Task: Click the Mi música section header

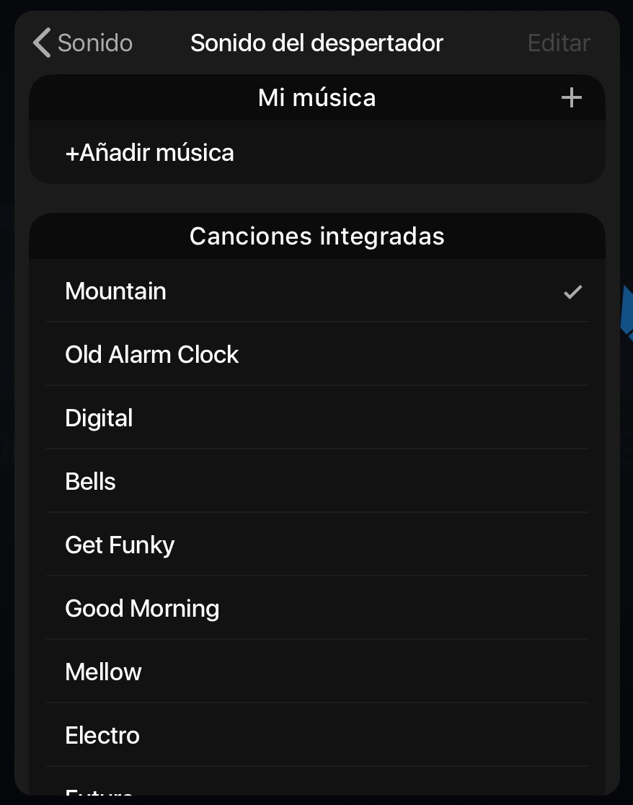Action: tap(316, 98)
